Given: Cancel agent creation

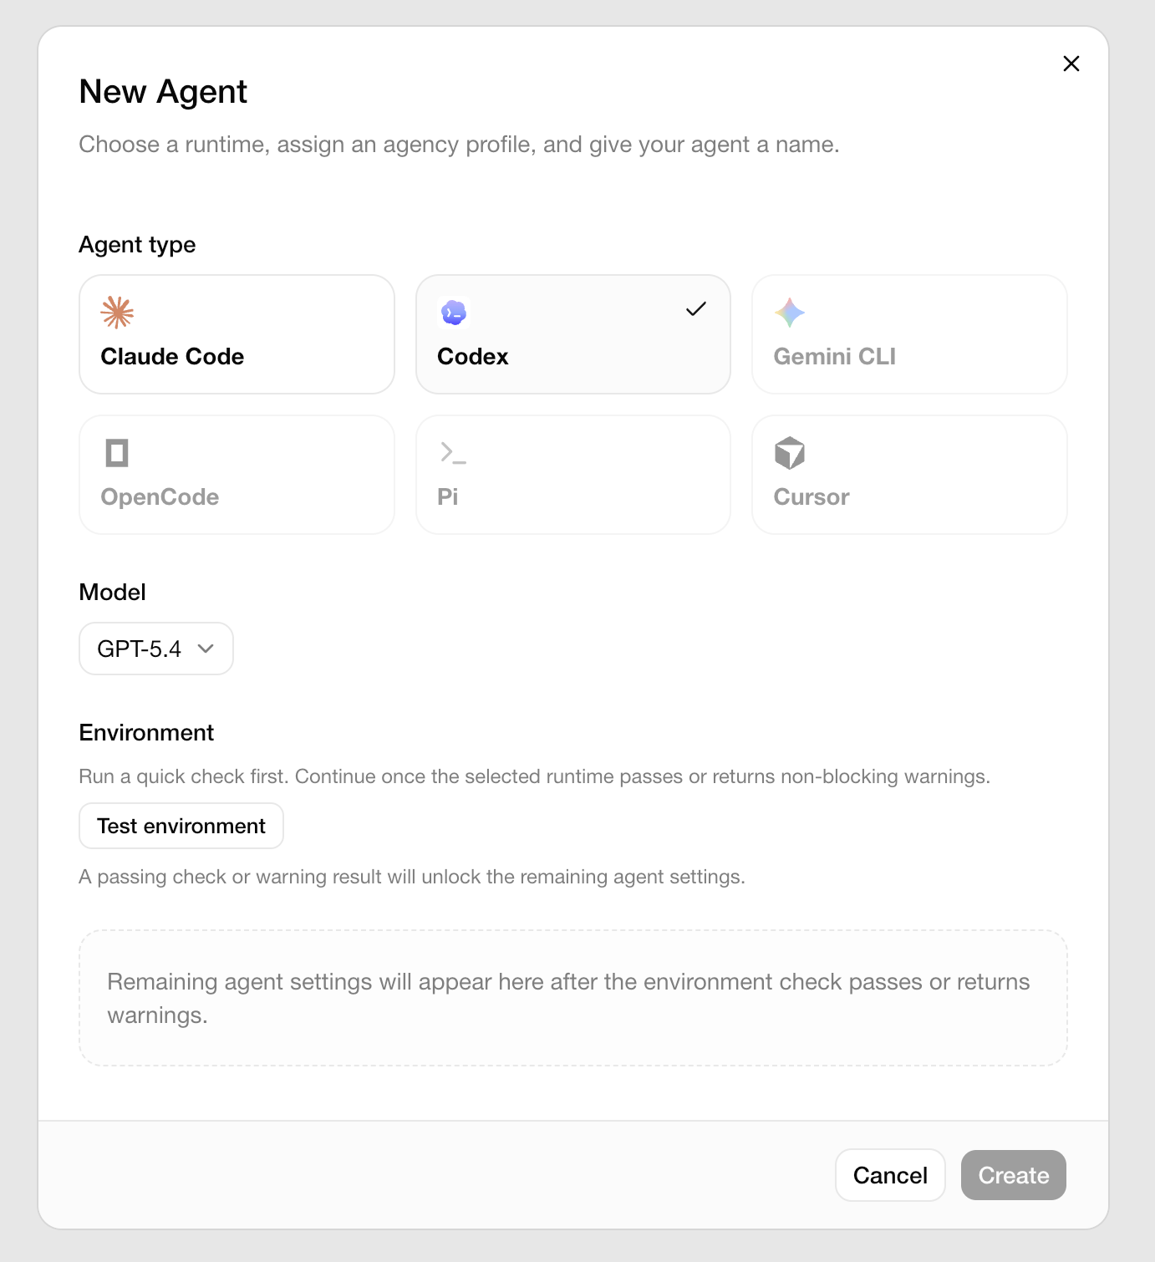Looking at the screenshot, I should [889, 1174].
